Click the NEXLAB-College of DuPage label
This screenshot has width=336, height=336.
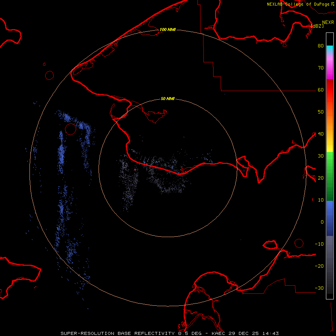coord(298,4)
